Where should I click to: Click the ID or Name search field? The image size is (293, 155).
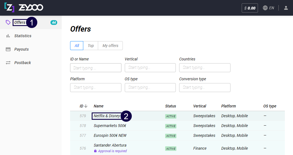pyautogui.click(x=96, y=67)
